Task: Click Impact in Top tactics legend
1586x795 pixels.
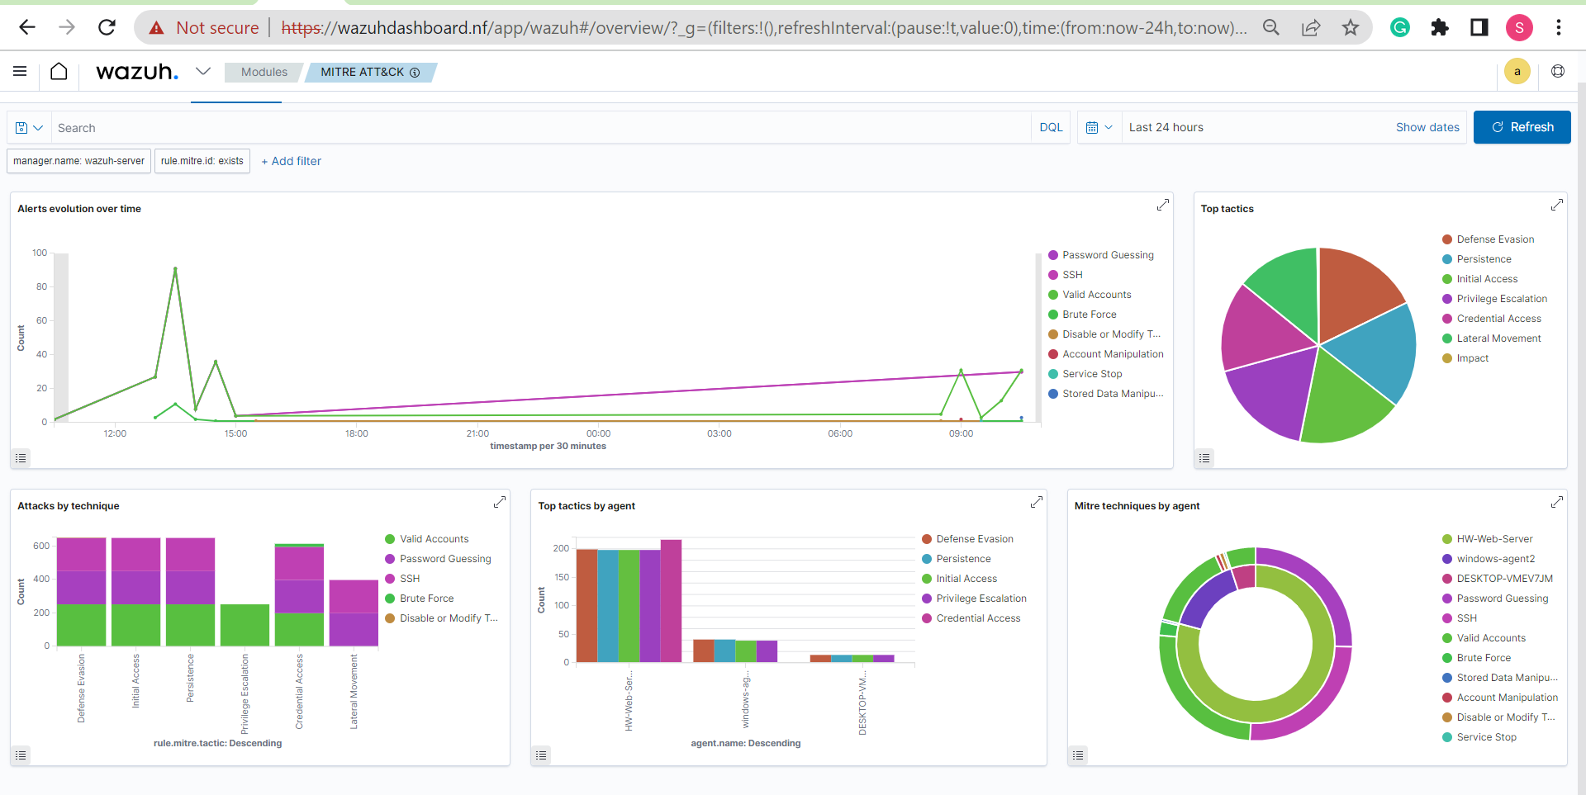Action: tap(1472, 358)
